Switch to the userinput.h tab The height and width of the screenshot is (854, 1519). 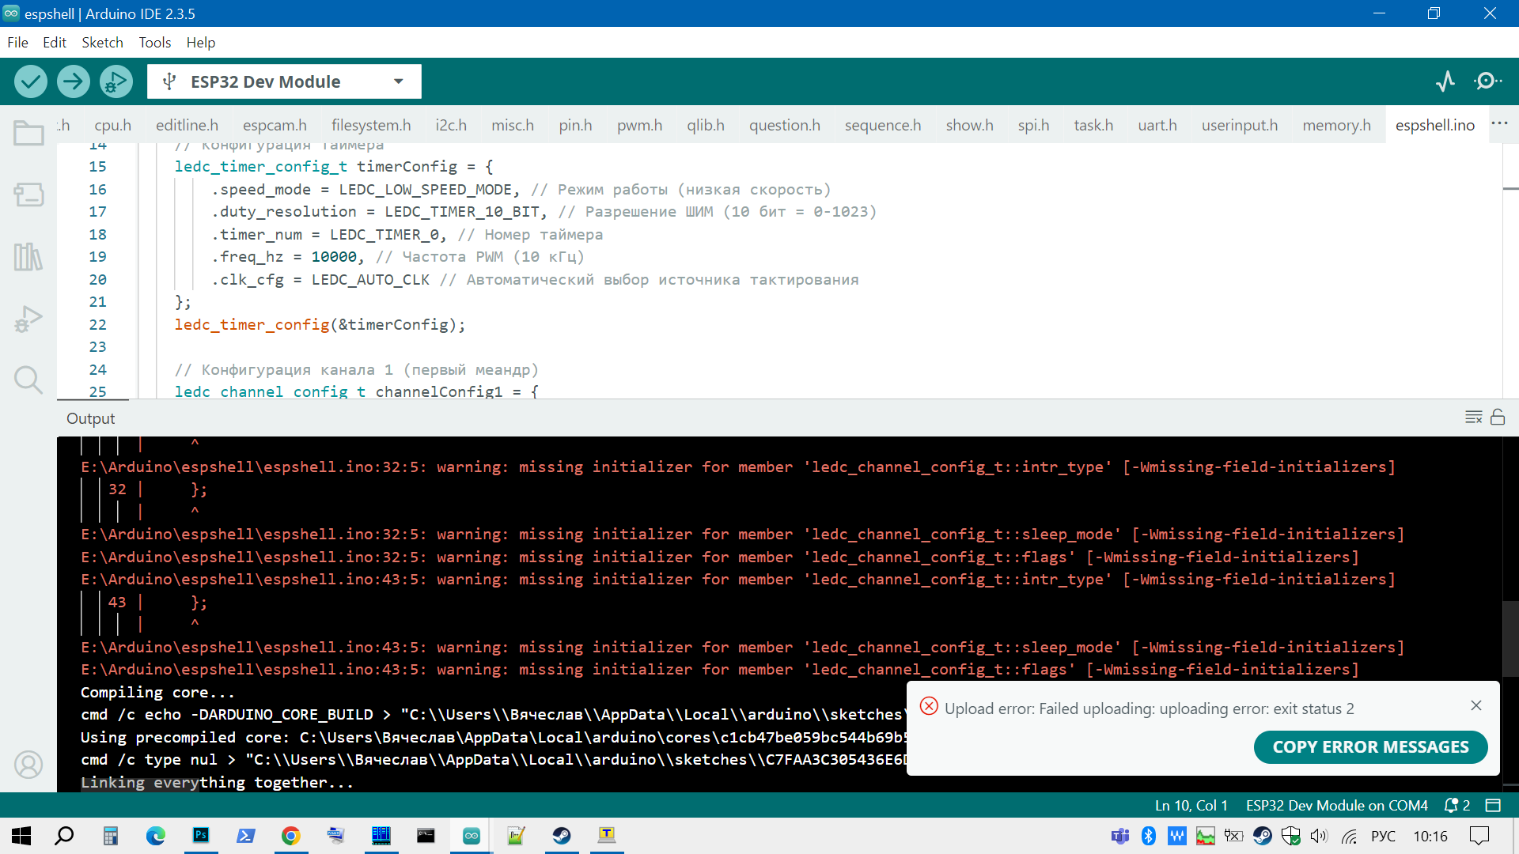(x=1240, y=125)
